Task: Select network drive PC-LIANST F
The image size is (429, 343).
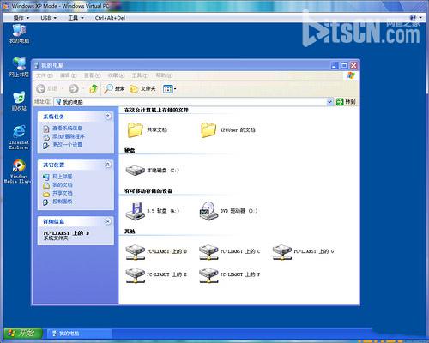Action: [230, 274]
